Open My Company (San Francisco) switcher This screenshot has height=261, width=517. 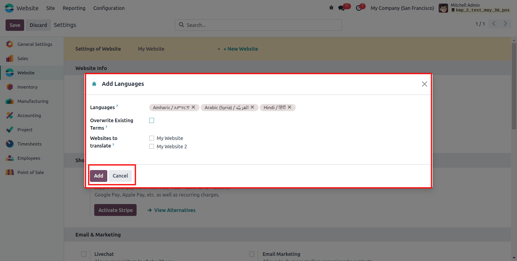pos(402,8)
